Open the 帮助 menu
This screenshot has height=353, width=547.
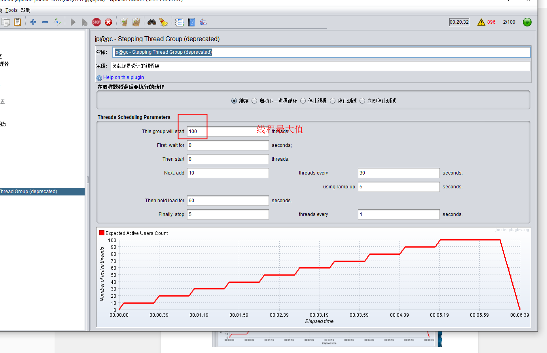(26, 10)
